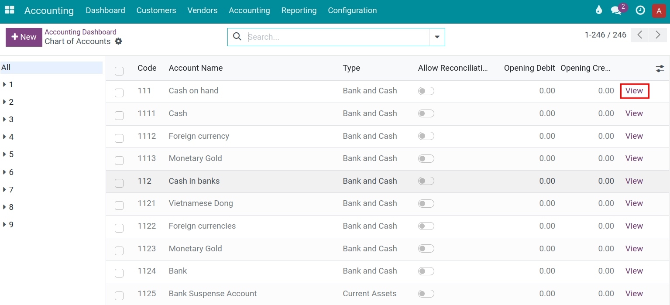This screenshot has height=305, width=670.
Task: Toggle reconciliation for account 1124 Bank
Action: [x=426, y=271]
